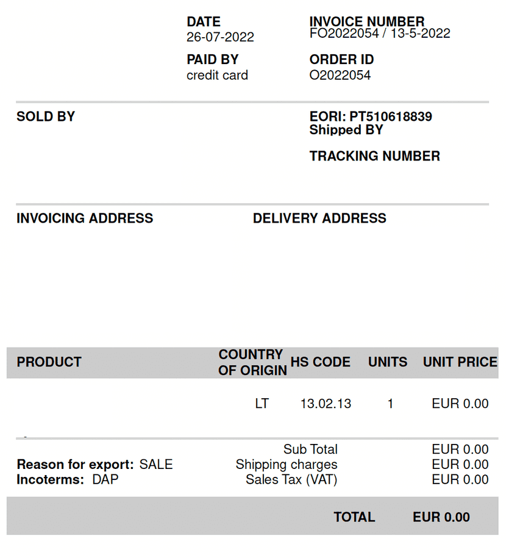Click the order ID value O2022054
This screenshot has width=506, height=558.
[340, 76]
